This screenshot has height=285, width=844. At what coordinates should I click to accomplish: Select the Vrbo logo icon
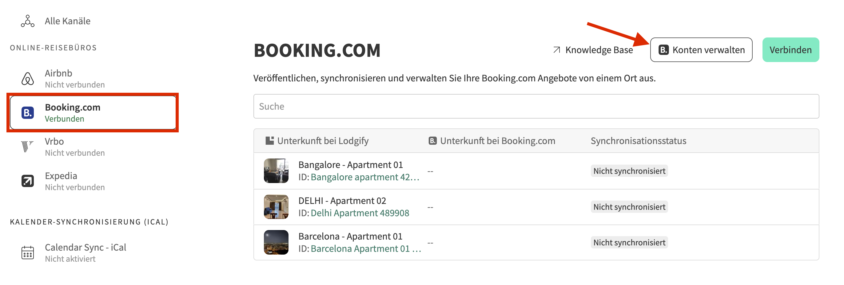[27, 146]
